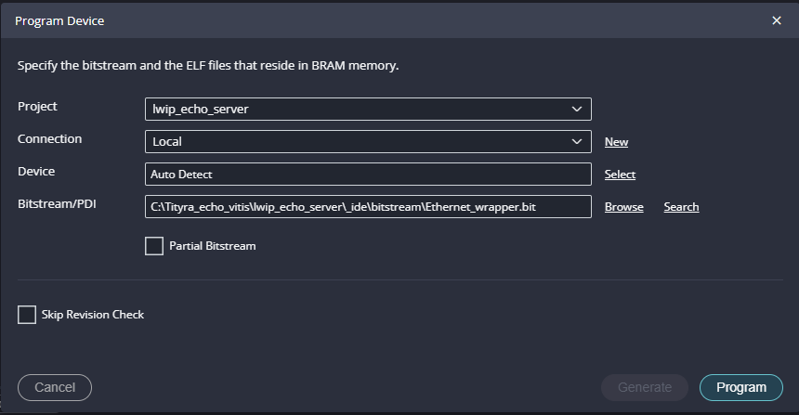This screenshot has height=415, width=799.
Task: Click the Program Device title bar
Action: (372, 20)
